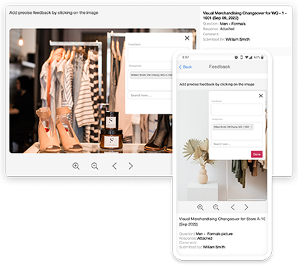Tap the Done button on phone
298x268 pixels.
pos(257,154)
